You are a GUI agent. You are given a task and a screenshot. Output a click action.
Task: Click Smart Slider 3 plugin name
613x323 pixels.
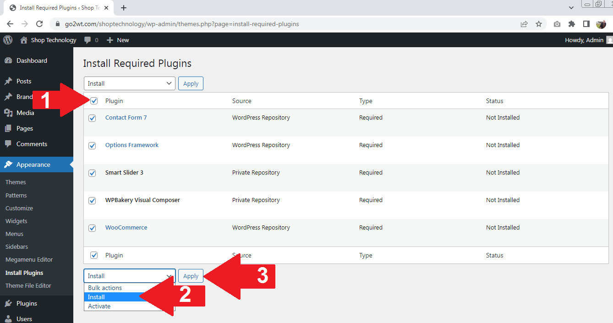pyautogui.click(x=124, y=172)
